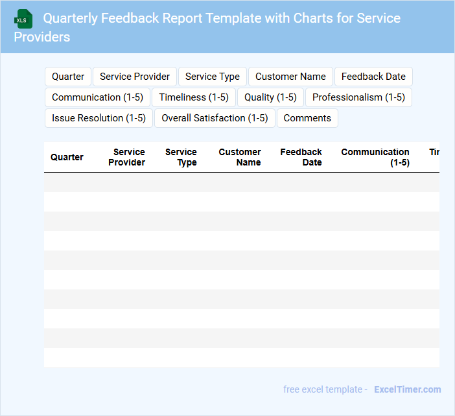Choose the Customer Name tag

(290, 77)
